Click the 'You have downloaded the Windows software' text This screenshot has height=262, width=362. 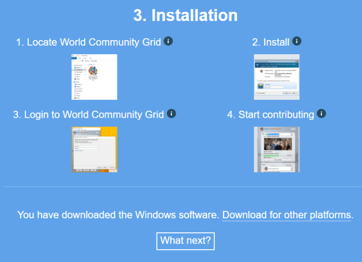(x=118, y=215)
